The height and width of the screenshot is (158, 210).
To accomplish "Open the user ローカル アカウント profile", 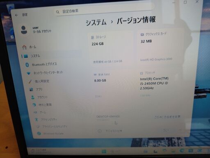I will click(x=36, y=30).
